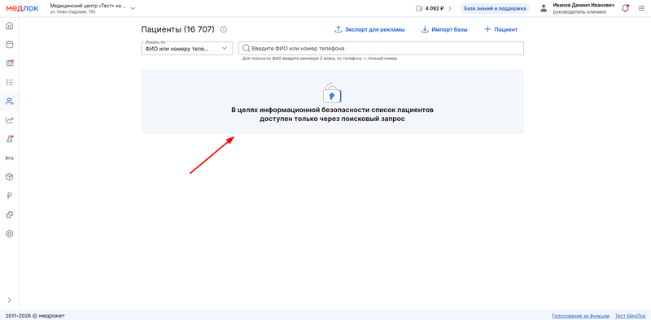Screen dimensions: 651x320
Task: Expand the sidebar with bottom chevron
Action: pyautogui.click(x=9, y=301)
